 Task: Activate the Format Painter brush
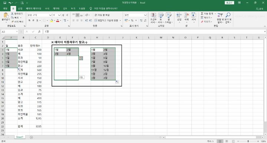(12, 22)
